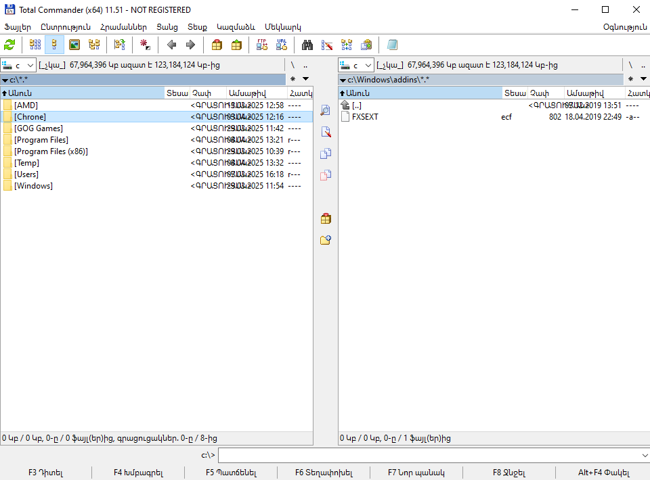Select the [Windows] folder in left panel
Viewport: 650px width, 480px height.
coord(156,186)
